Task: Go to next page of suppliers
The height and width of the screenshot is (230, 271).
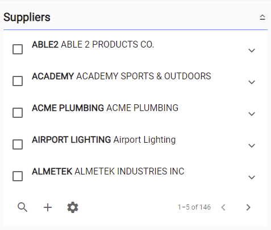Action: [x=248, y=207]
